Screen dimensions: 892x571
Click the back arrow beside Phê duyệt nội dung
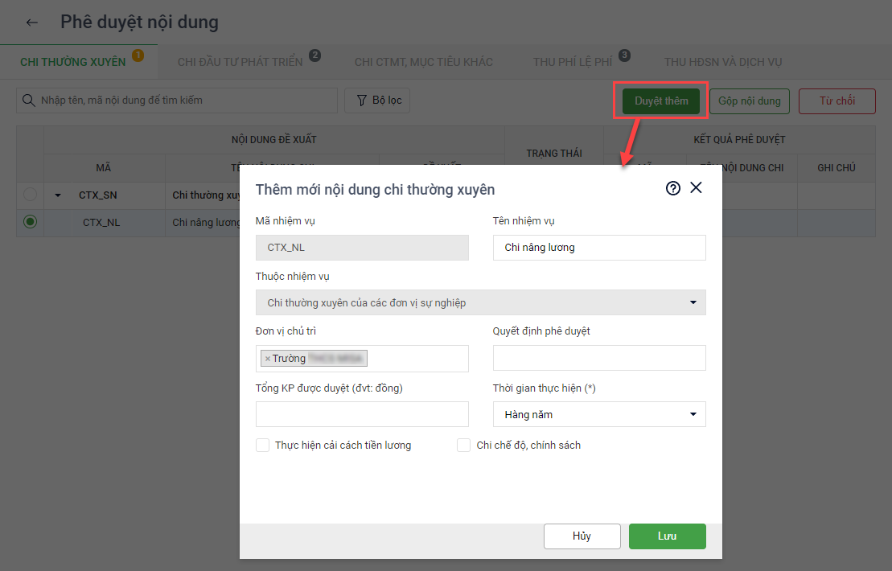point(32,23)
